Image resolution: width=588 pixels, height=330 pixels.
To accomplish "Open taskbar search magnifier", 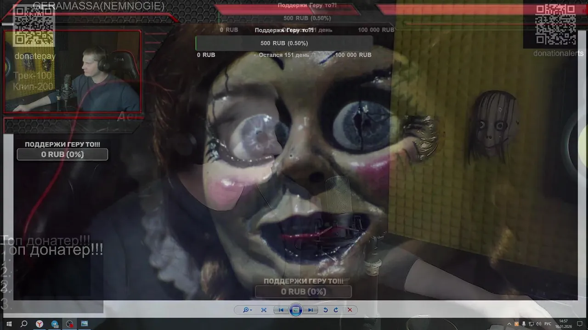I will (x=24, y=324).
